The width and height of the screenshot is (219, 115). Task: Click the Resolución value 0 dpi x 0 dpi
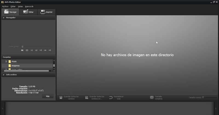point(33,93)
